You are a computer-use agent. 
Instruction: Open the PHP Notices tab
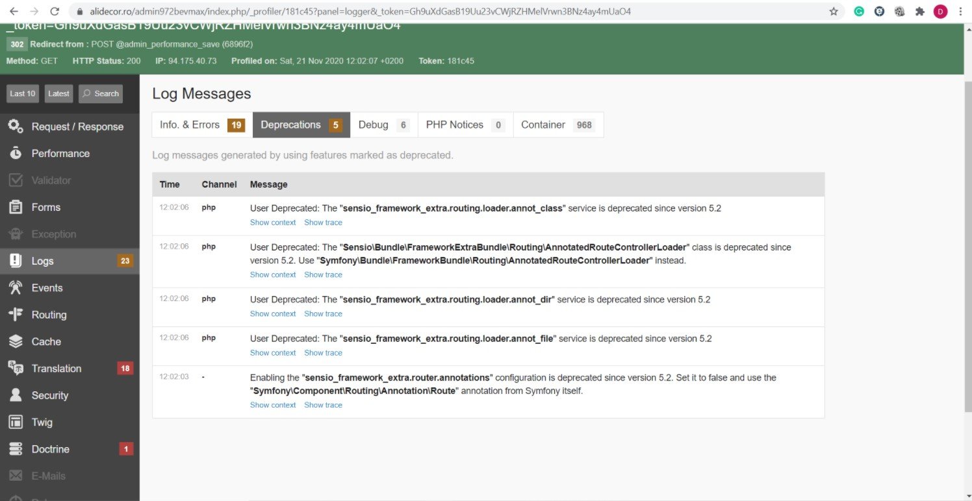tap(465, 125)
